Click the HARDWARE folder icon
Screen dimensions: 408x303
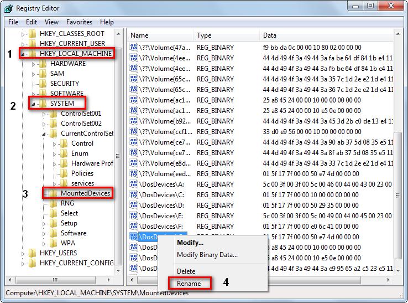43,63
